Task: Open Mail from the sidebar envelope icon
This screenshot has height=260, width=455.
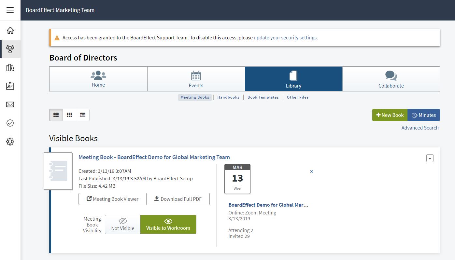Action: tap(10, 104)
